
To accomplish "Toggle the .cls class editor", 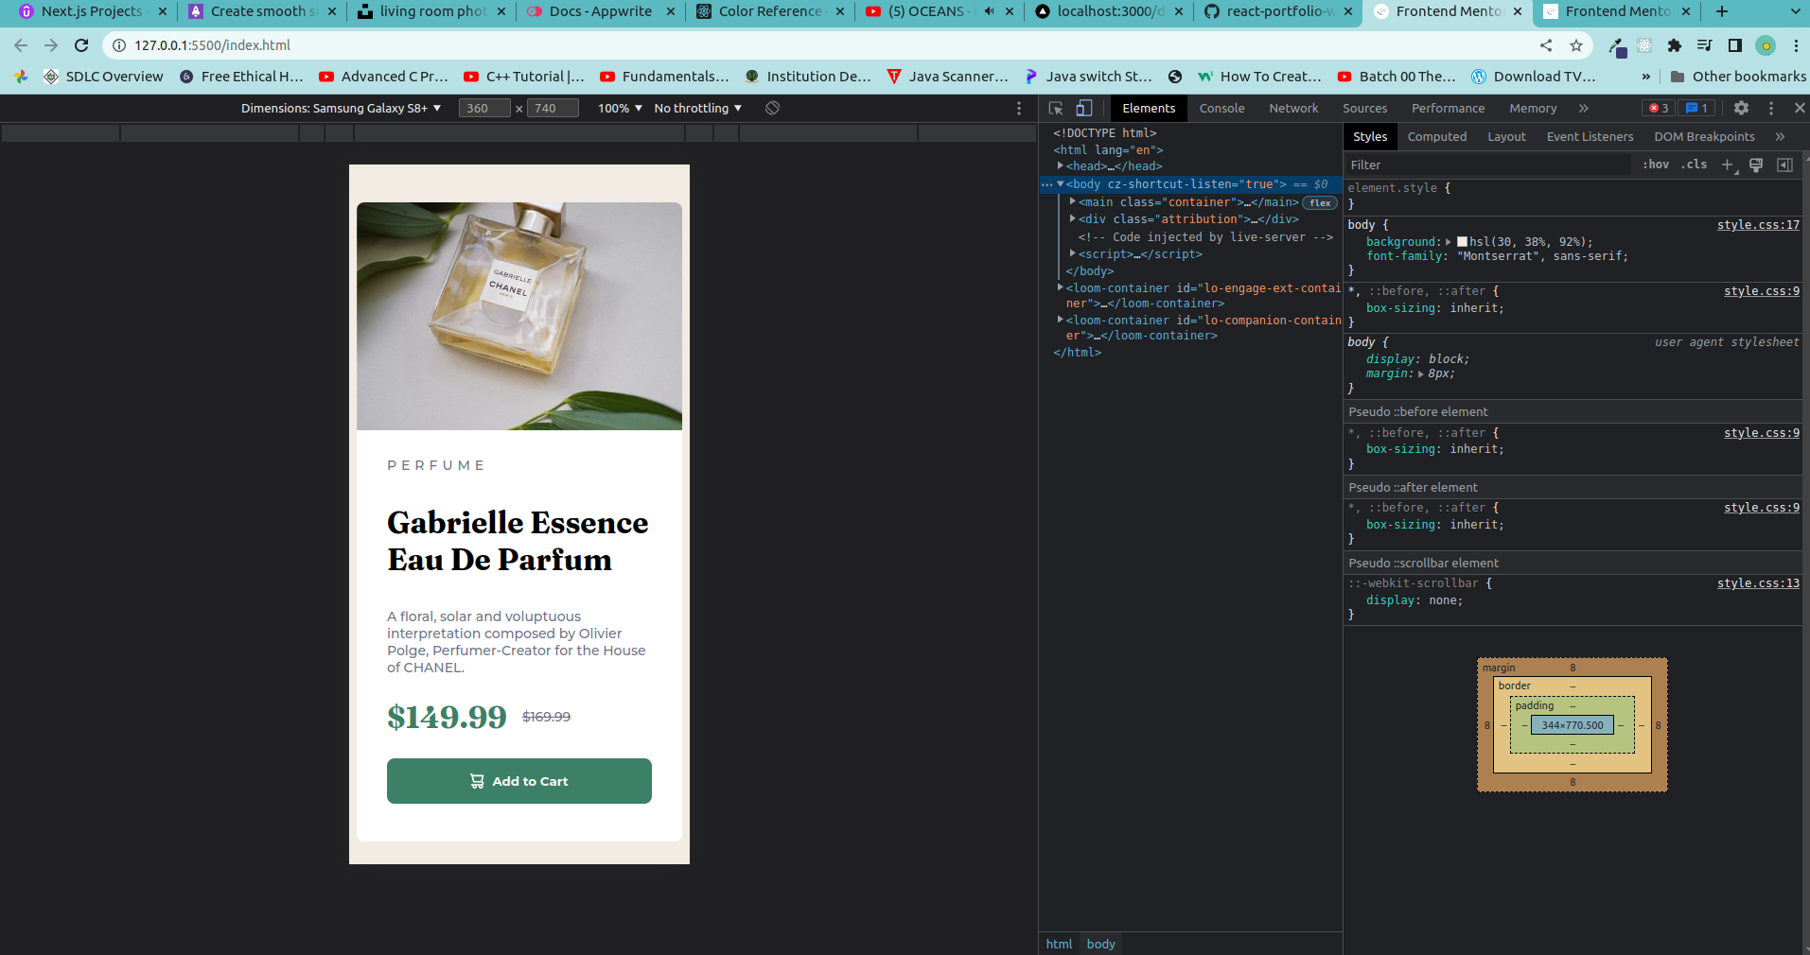I will (1694, 165).
